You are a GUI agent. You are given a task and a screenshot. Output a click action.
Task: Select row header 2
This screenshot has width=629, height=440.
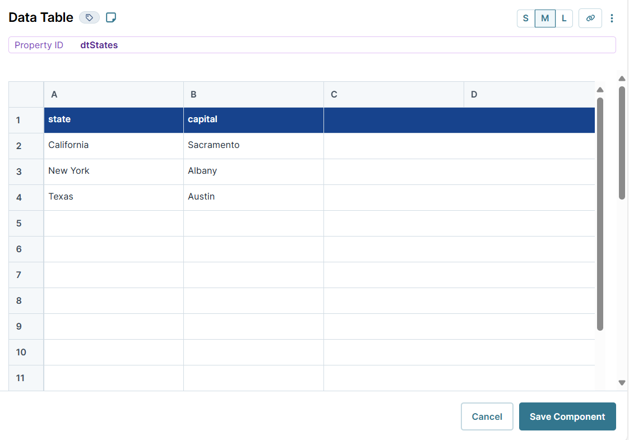[26, 146]
